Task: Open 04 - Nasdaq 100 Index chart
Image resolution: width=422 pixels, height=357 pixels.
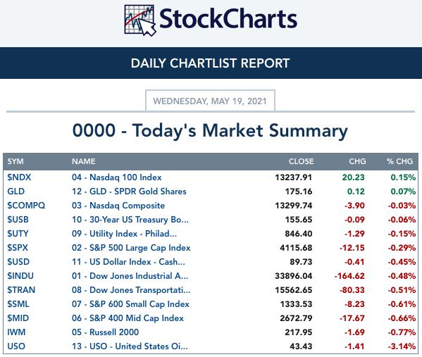Action: (x=116, y=177)
